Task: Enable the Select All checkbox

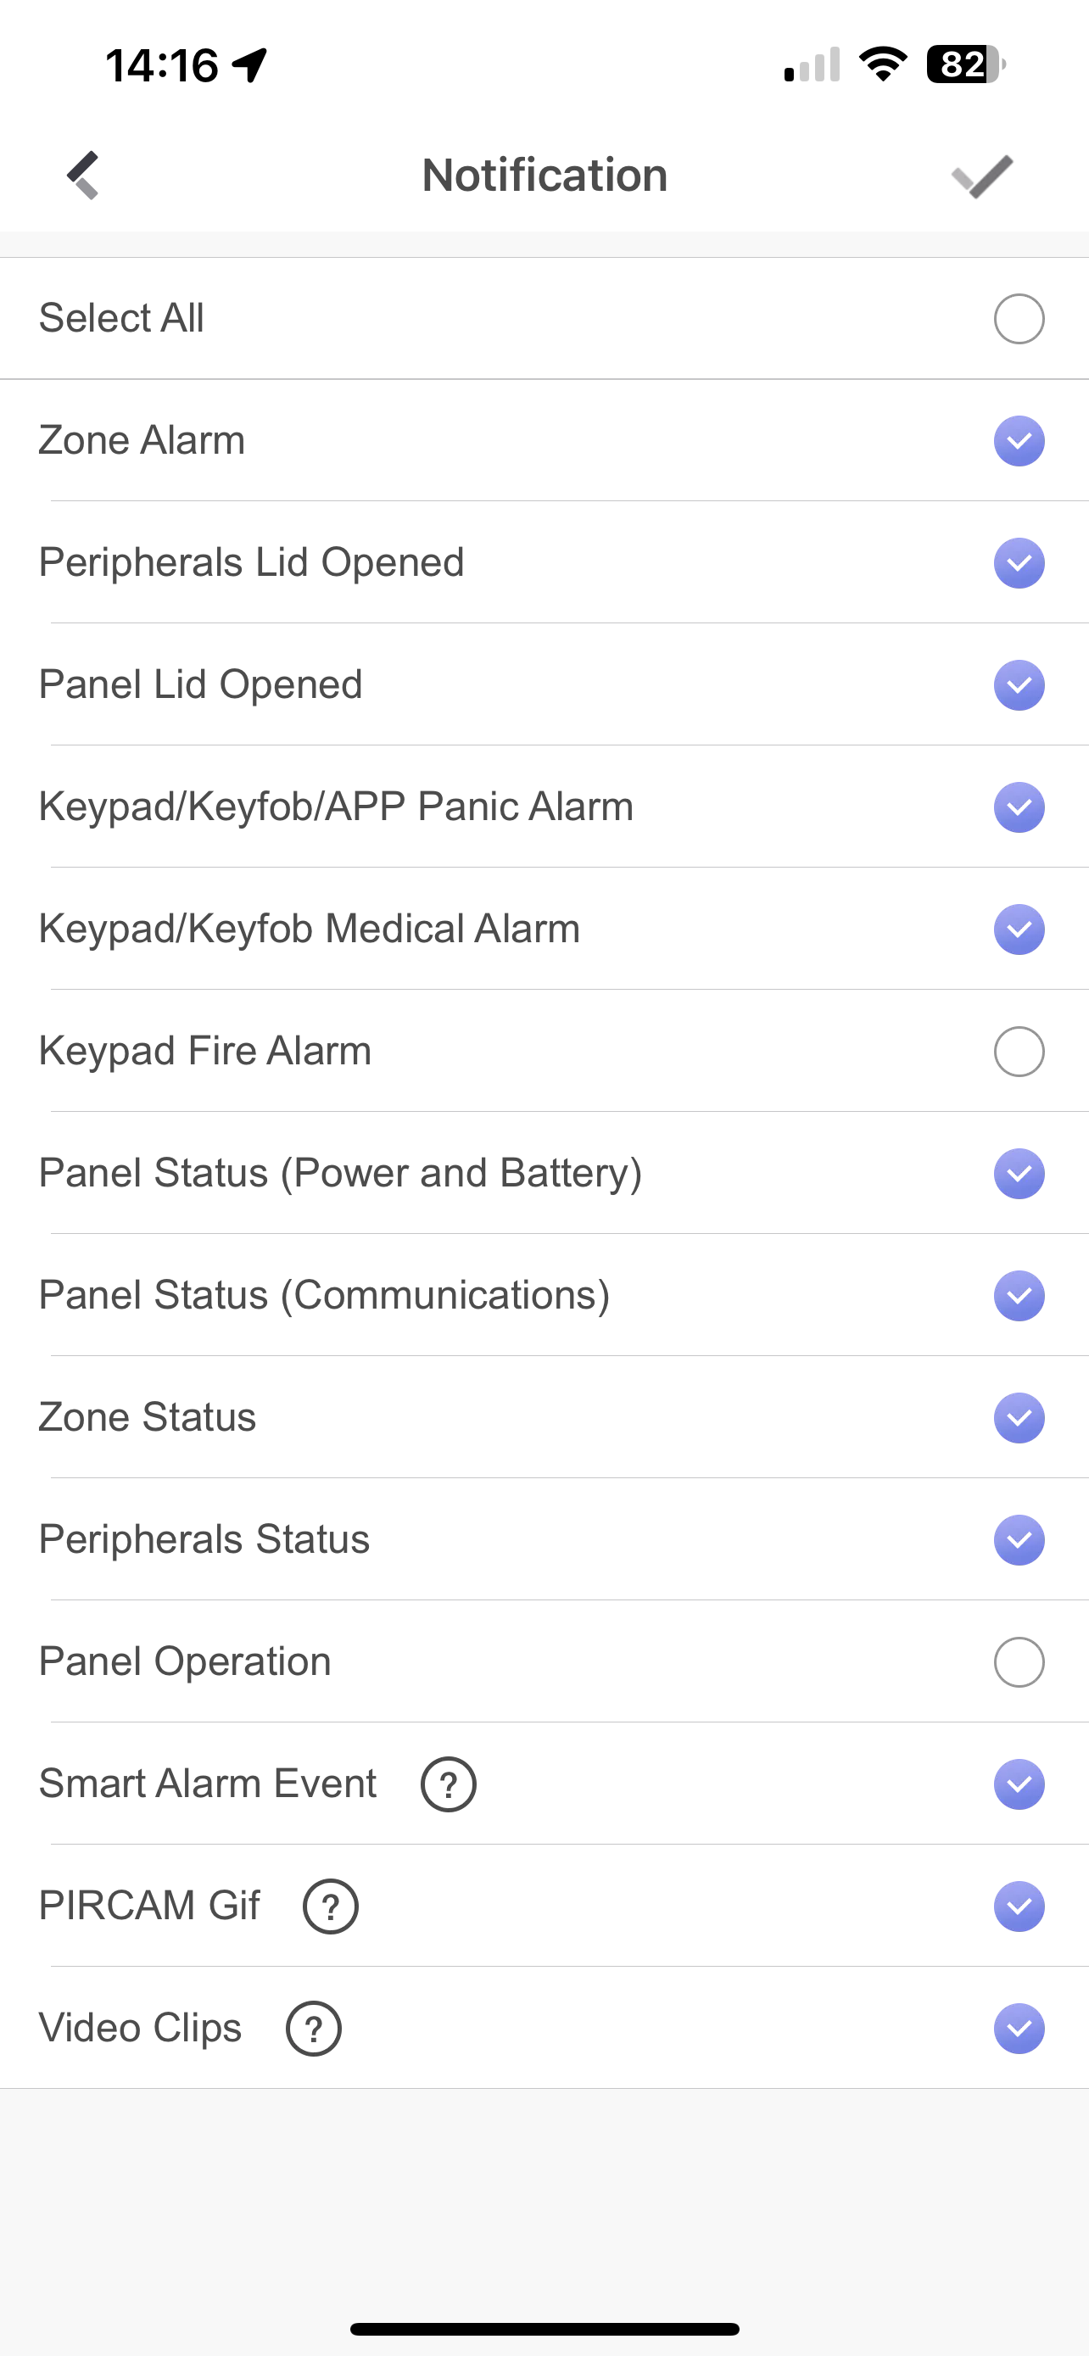Action: [x=1019, y=318]
